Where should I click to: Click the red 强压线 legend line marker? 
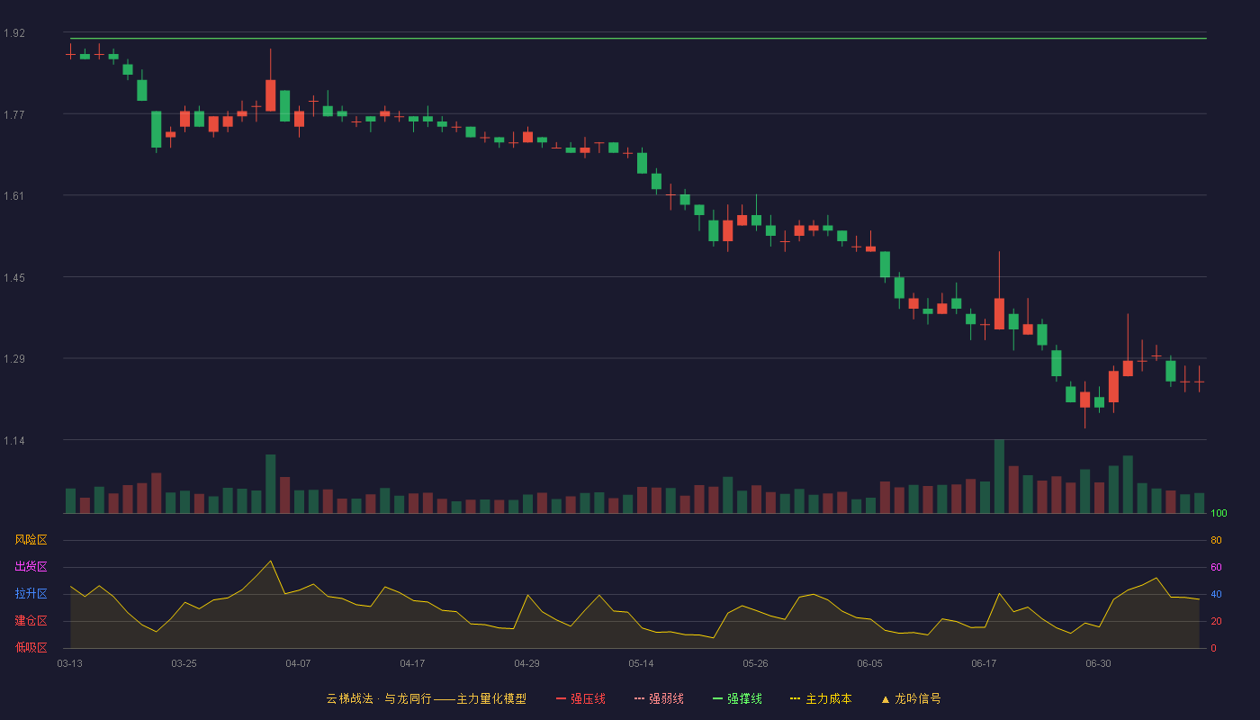(562, 698)
